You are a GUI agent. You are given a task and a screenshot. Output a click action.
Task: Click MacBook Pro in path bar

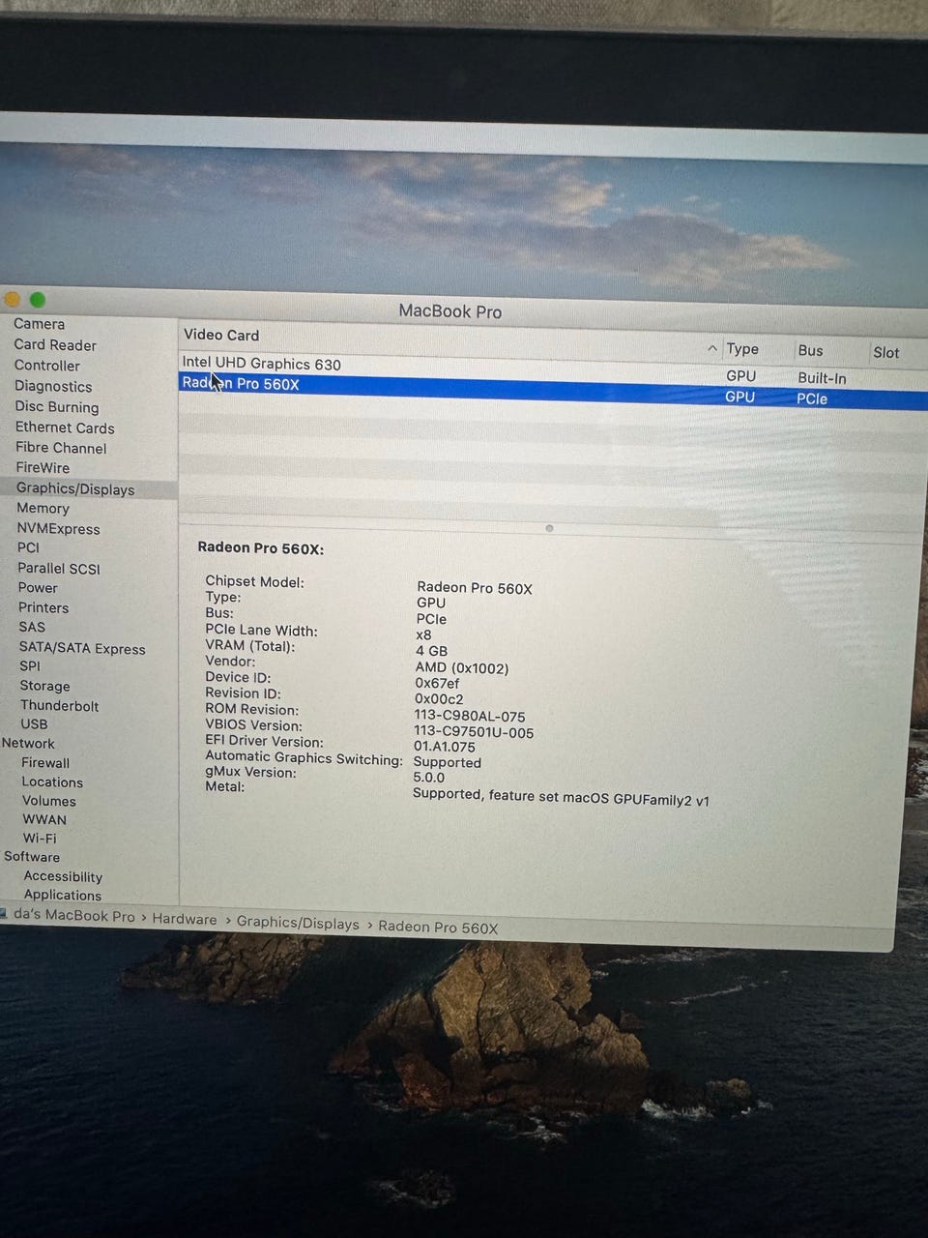pos(74,916)
